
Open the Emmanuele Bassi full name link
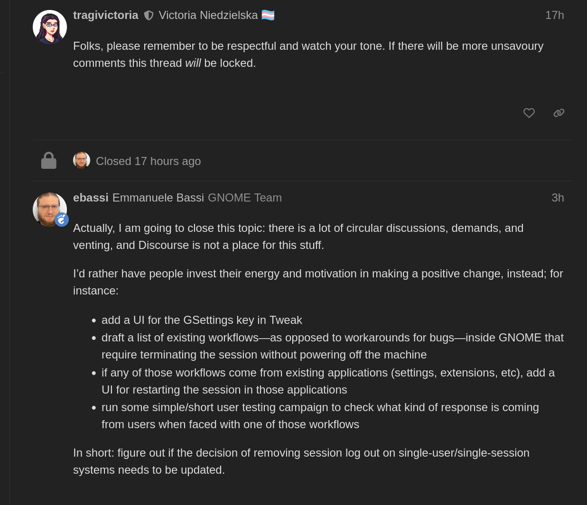[x=158, y=198]
